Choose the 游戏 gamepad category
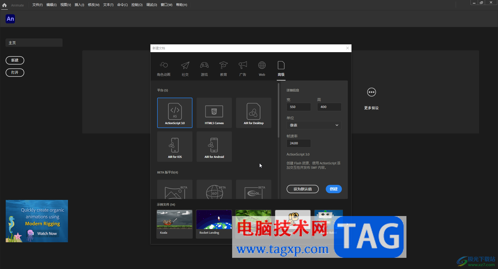Image resolution: width=498 pixels, height=269 pixels. tap(204, 65)
